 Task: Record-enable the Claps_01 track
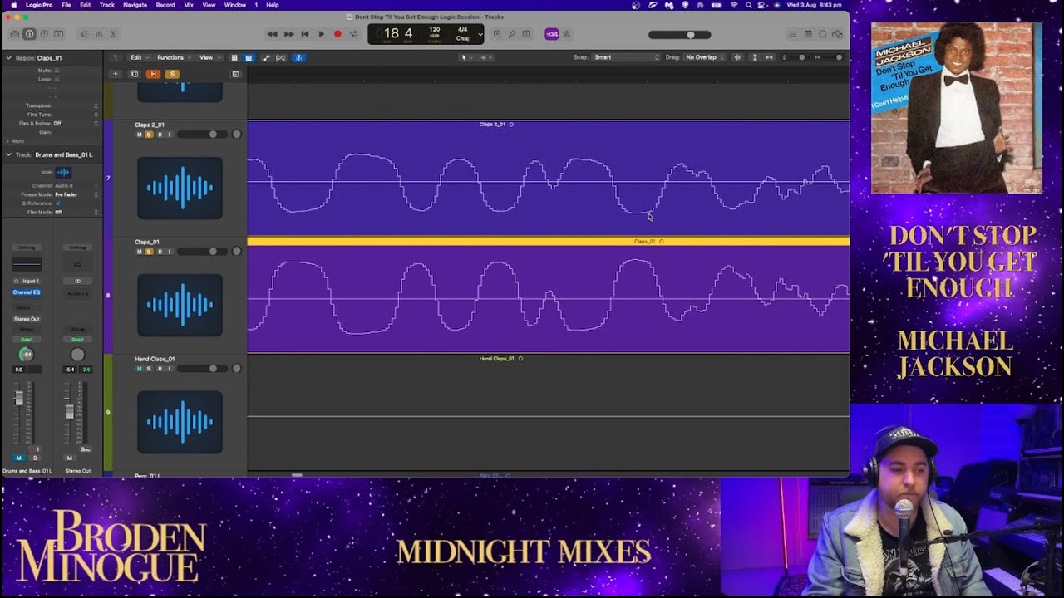pyautogui.click(x=160, y=252)
